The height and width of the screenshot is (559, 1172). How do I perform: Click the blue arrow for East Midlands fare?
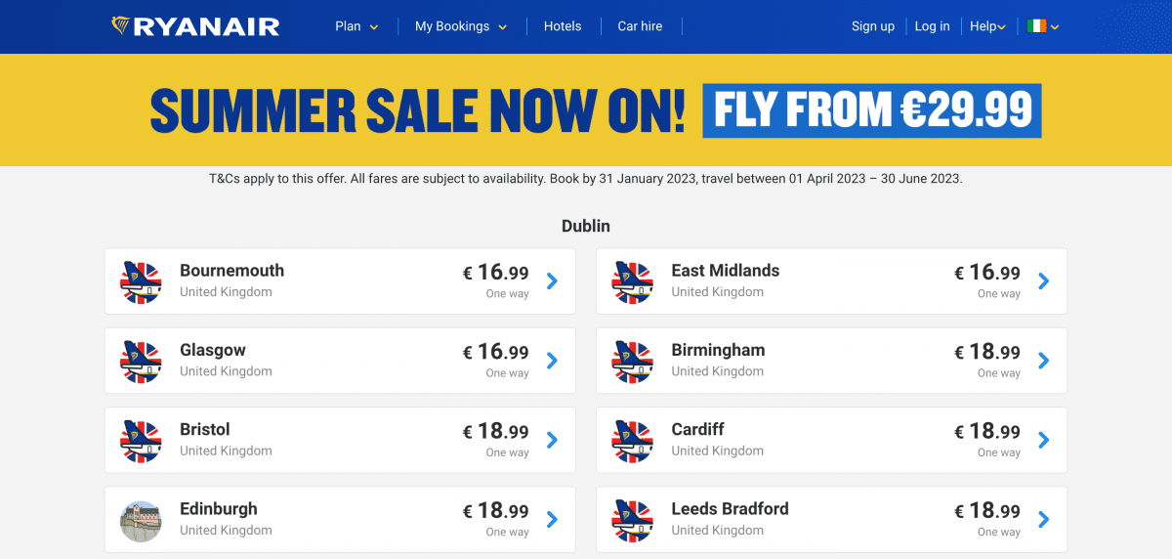tap(1043, 281)
